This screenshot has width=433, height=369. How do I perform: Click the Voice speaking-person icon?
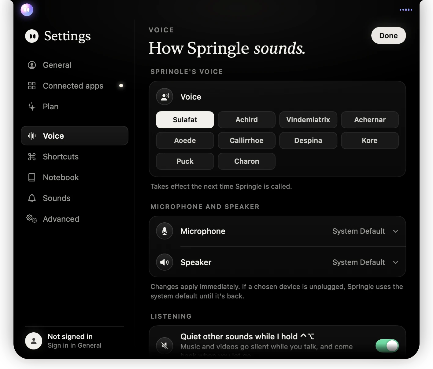click(165, 97)
